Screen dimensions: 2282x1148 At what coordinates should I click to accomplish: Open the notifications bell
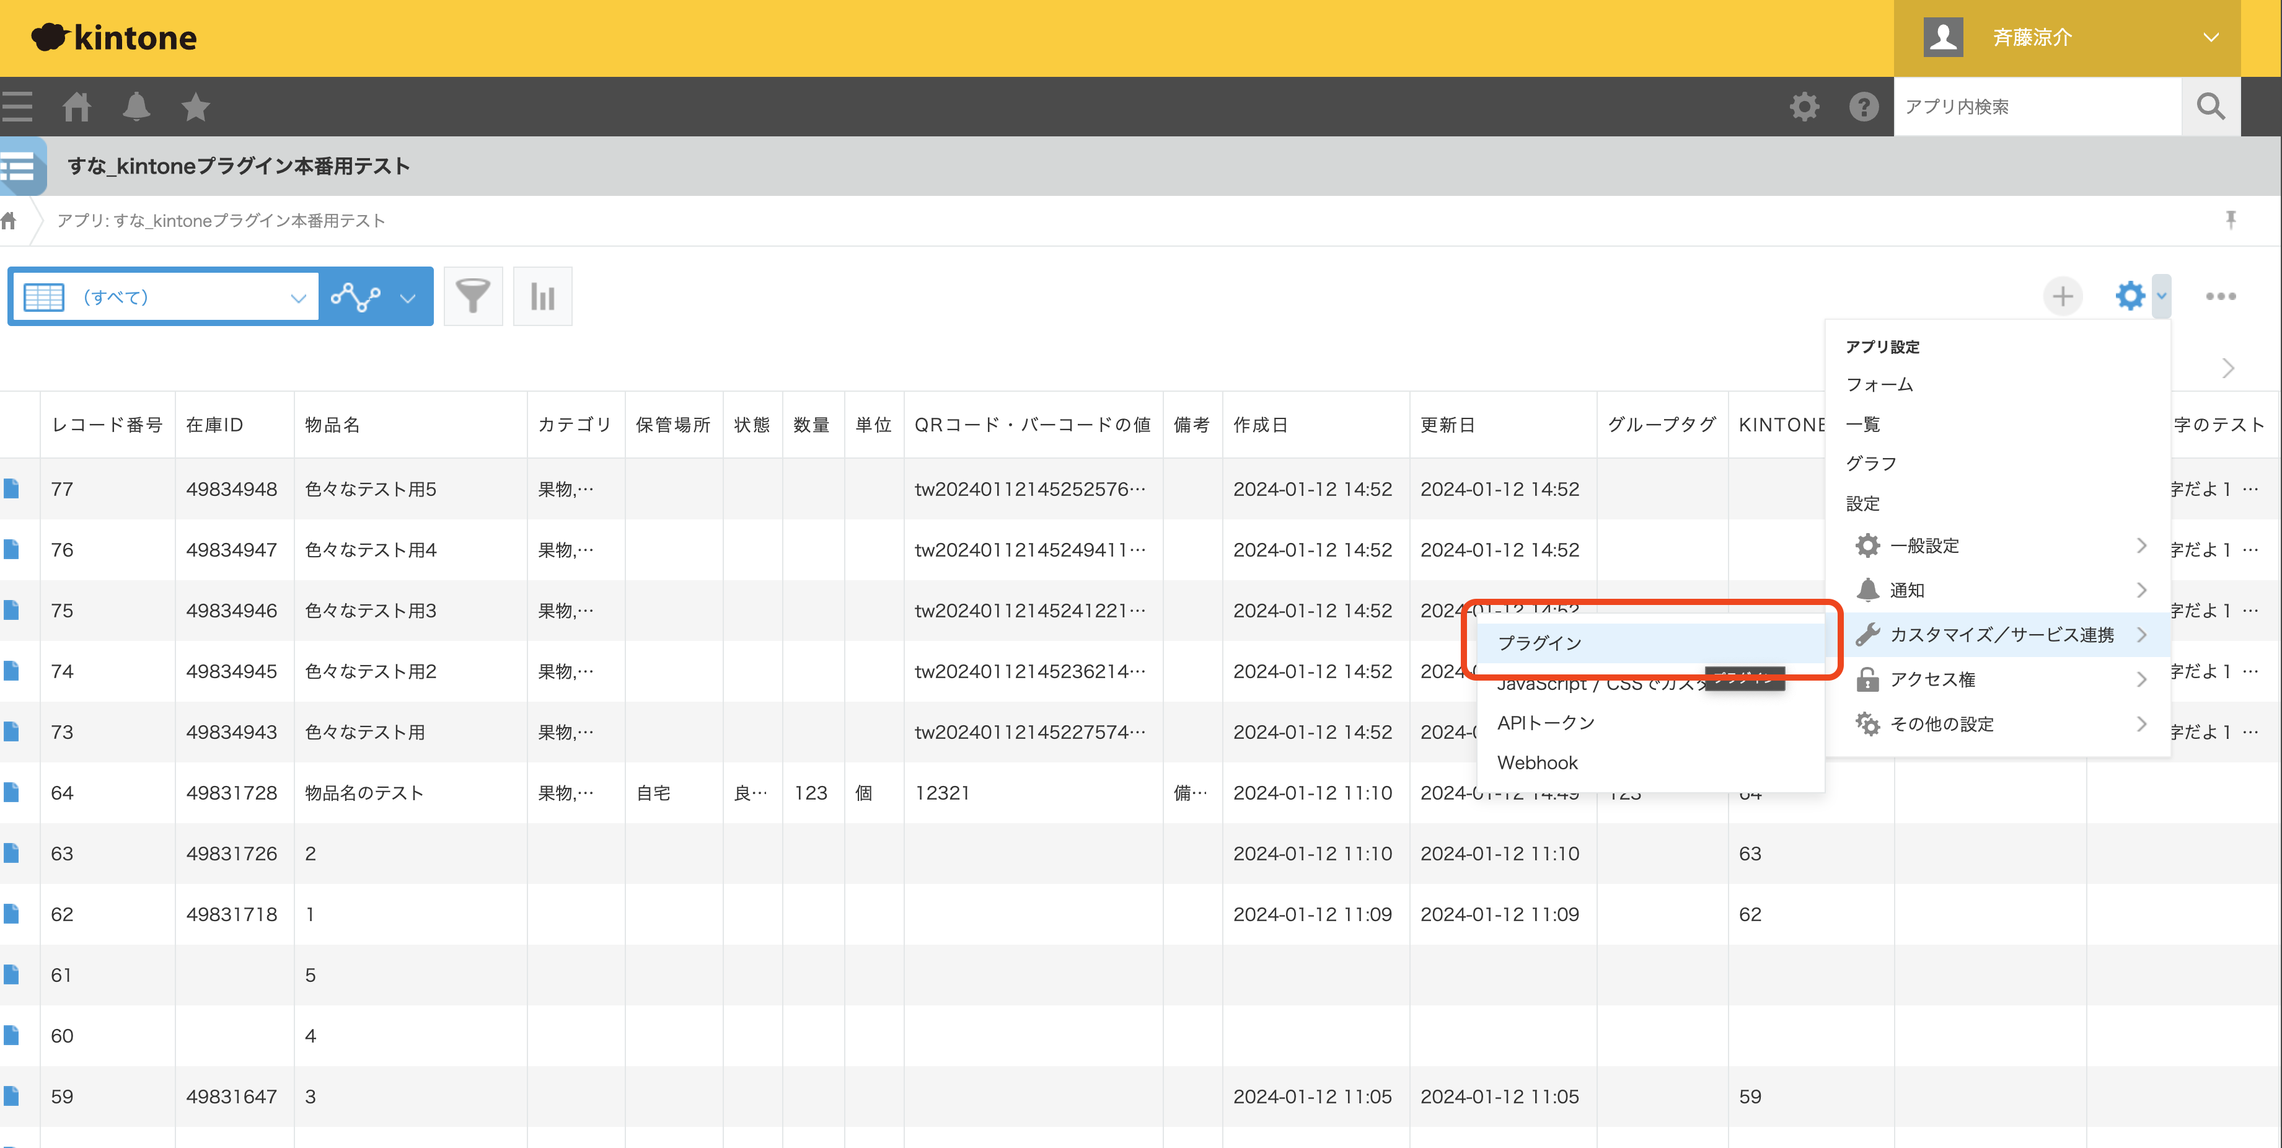click(136, 107)
